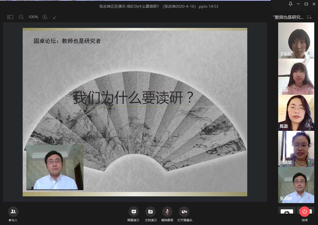Maximize the meeting window
318x225 pixels.
[x=306, y=4]
